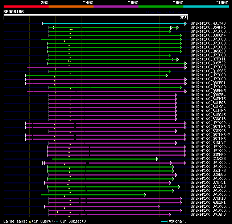Click the green arrowhead ending the UniRef100_B3RQM4 alignment

coord(181,35)
